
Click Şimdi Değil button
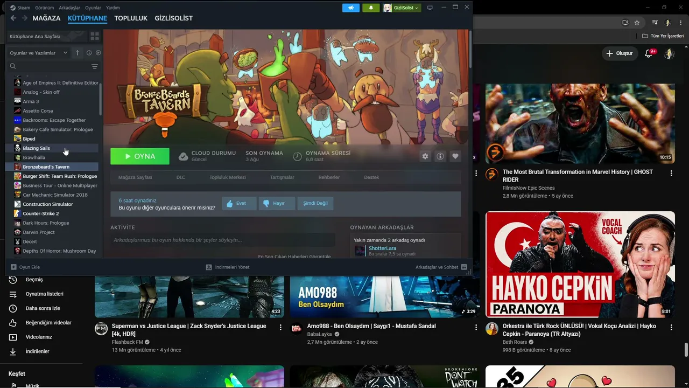(315, 203)
